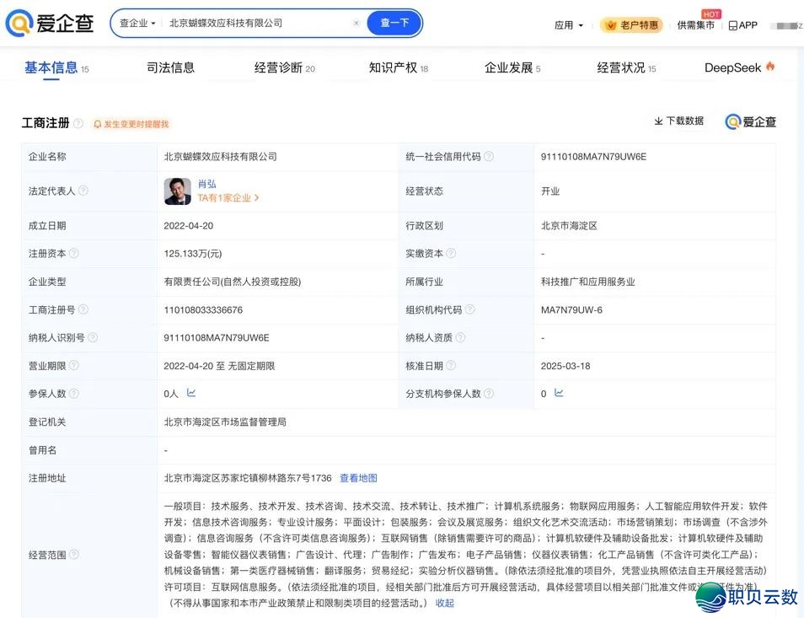Open the 肖弘 profile link
The height and width of the screenshot is (618, 804).
coord(206,184)
